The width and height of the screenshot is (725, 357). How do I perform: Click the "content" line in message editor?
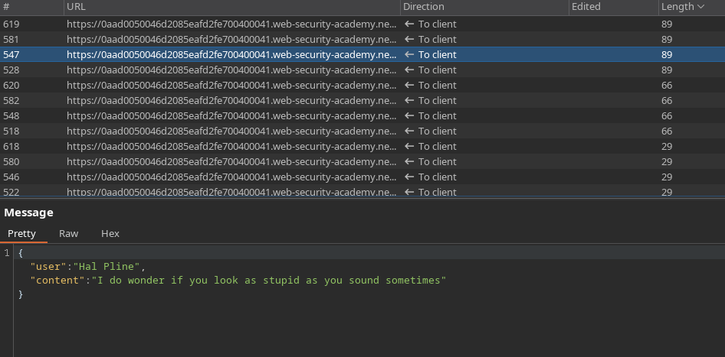coord(238,281)
